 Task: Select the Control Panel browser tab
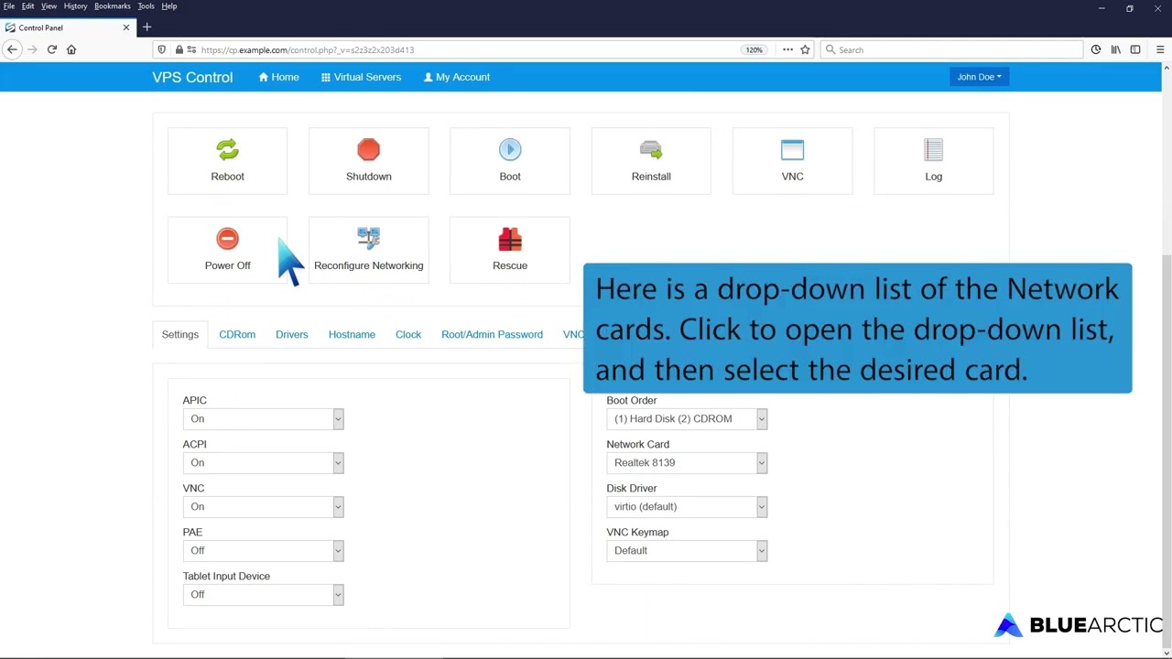(69, 27)
